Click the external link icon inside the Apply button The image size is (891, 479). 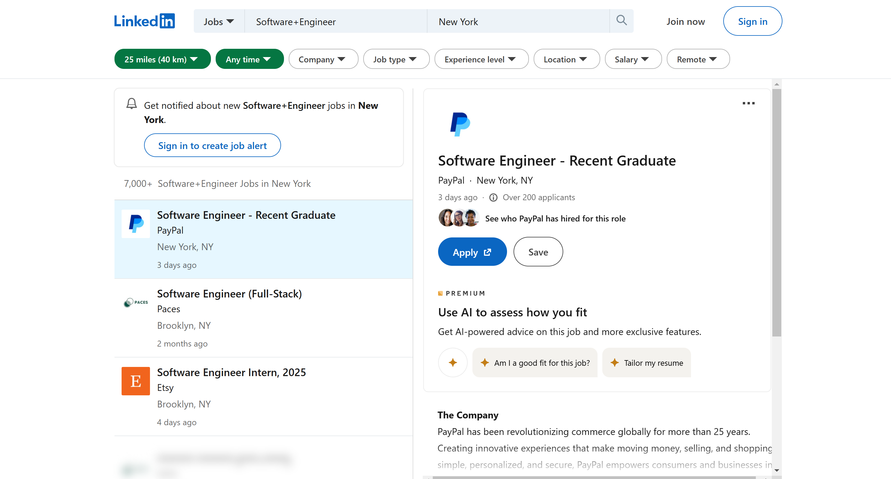[487, 252]
